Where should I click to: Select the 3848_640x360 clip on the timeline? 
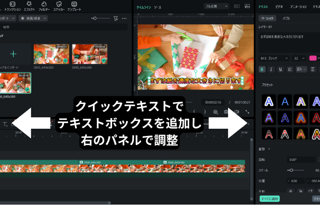(204, 168)
